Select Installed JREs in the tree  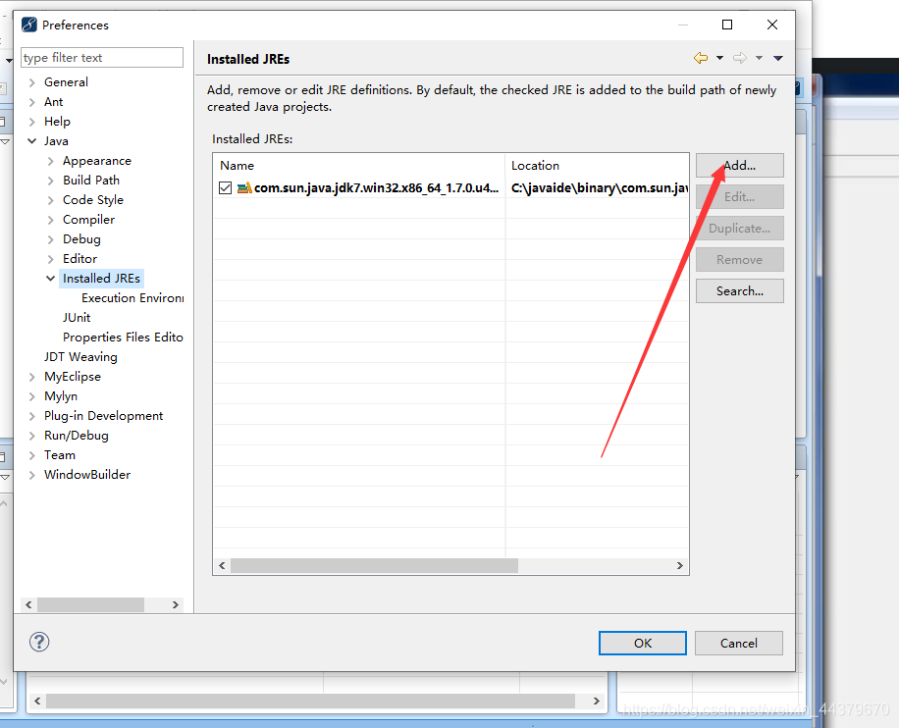101,278
